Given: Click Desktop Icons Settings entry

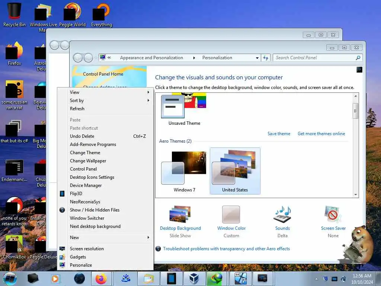Looking at the screenshot, I should point(105,177).
